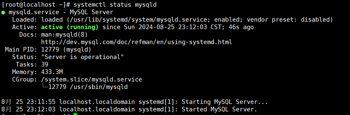The width and height of the screenshot is (350, 115).
Task: Click the green 'active (running)' status text
Action: coord(70,27)
